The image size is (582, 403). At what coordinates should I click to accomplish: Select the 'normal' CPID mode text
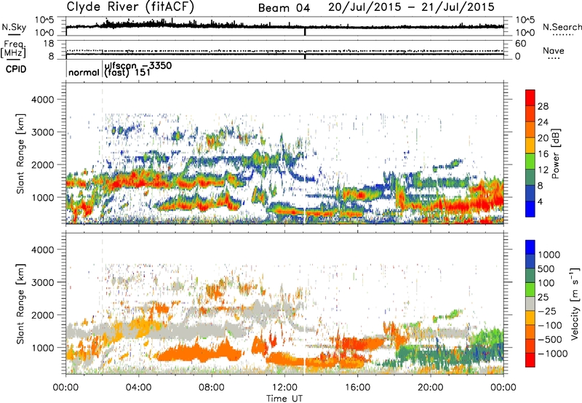tap(84, 73)
